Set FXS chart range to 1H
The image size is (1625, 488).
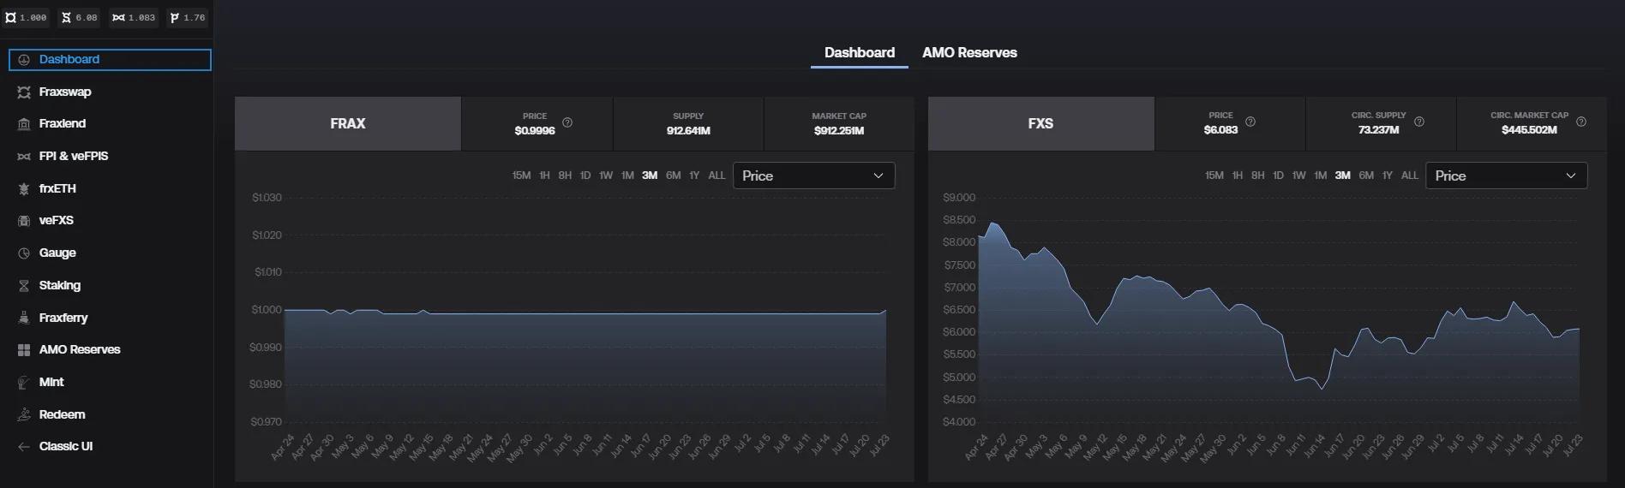pos(1238,176)
